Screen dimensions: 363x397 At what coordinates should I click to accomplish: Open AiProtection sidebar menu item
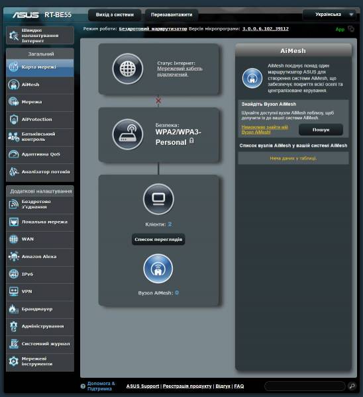pos(40,120)
